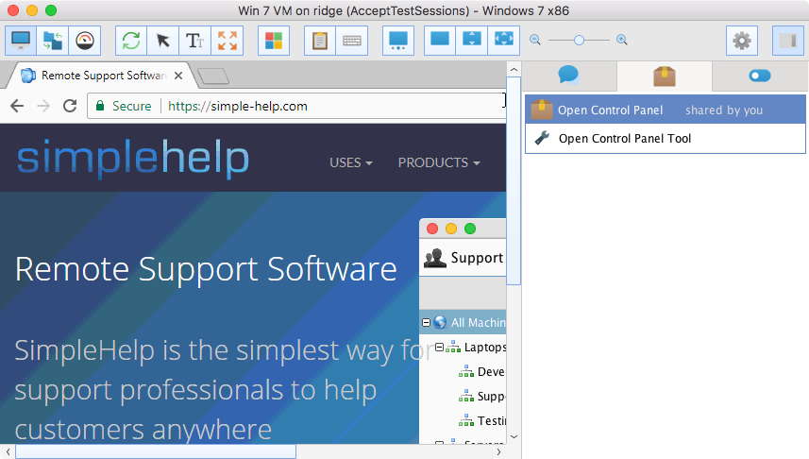The width and height of the screenshot is (809, 459).
Task: Click the horizontal scrollbar right arrow
Action: click(498, 451)
